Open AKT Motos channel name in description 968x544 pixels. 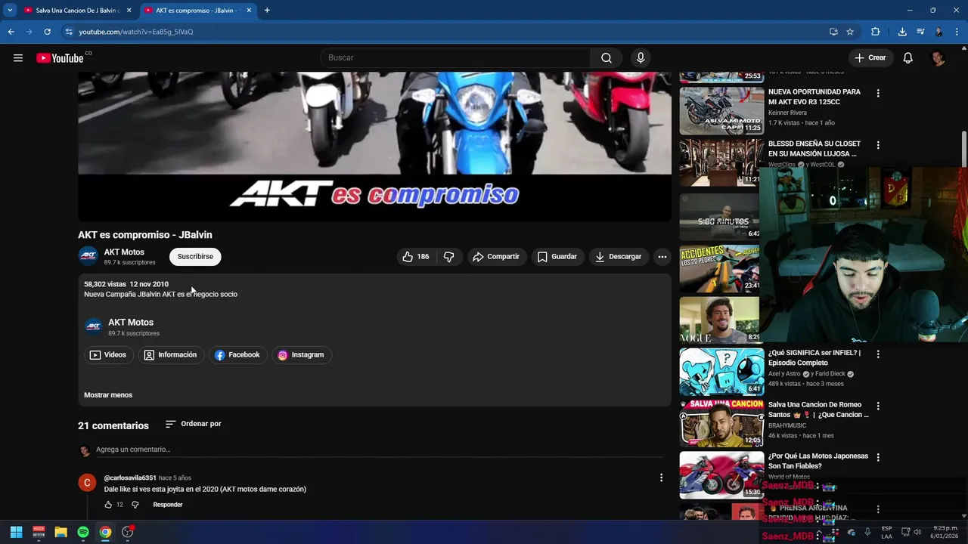(131, 323)
